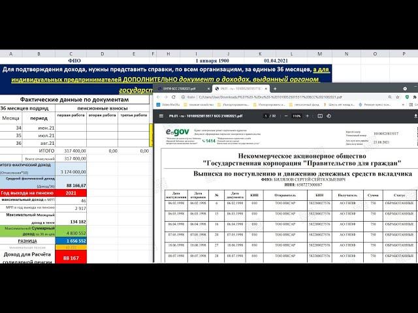
Task: Select Excel column E header
Action: tap(134, 53)
